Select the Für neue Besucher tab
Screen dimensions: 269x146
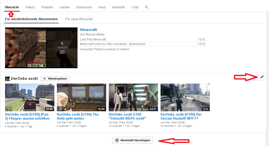pyautogui.click(x=79, y=19)
